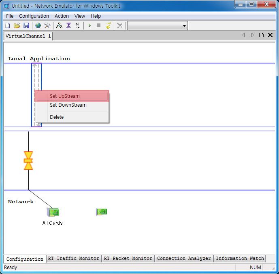Switch to Information Watch tab

point(240,258)
